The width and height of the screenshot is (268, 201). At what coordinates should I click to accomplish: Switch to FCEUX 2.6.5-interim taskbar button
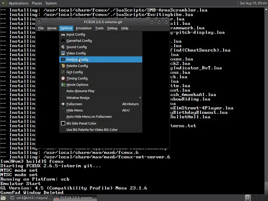pyautogui.click(x=75, y=198)
